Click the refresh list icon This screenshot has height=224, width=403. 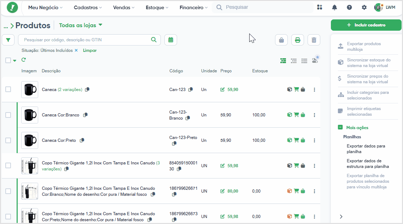[24, 60]
